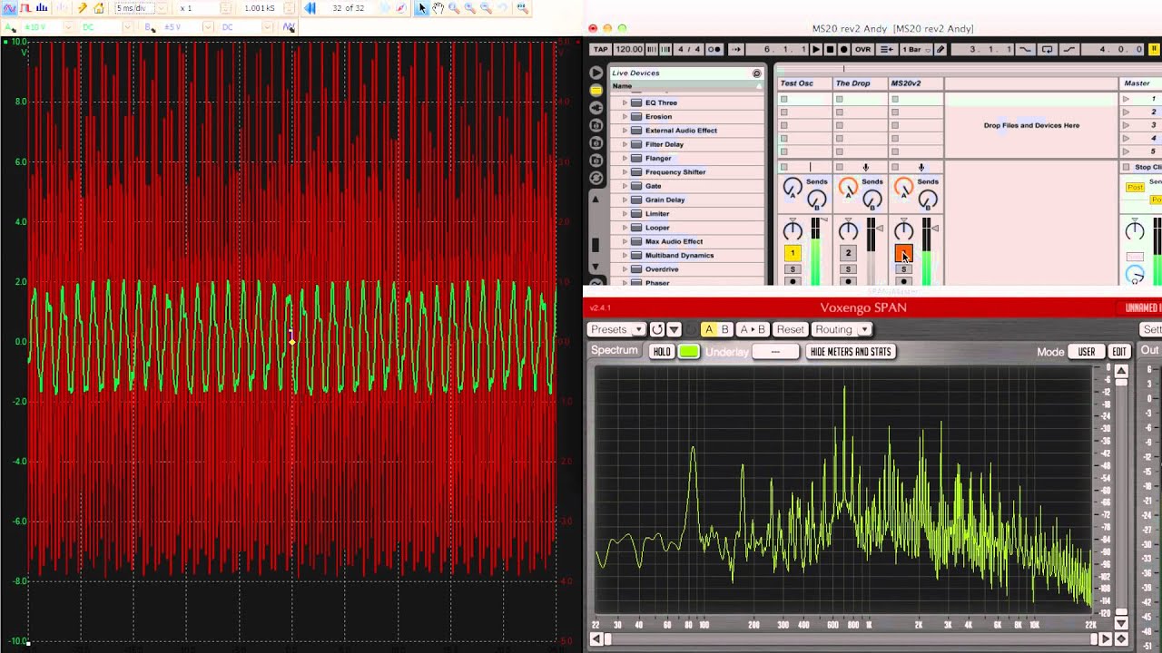This screenshot has width=1162, height=653.
Task: Go to previous waveform buffer
Action: [310, 8]
